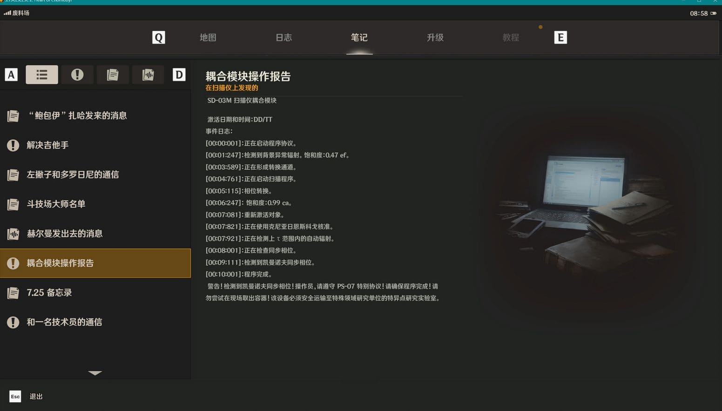
Task: Go to the 教程 tab
Action: click(511, 38)
